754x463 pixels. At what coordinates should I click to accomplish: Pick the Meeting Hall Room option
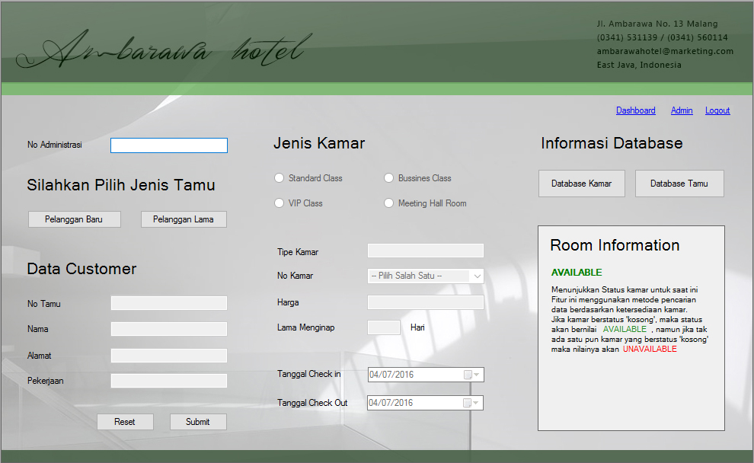click(389, 203)
